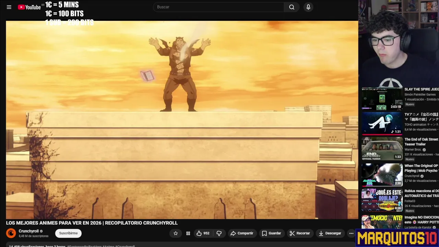Open the Slay the Spire video thumbnail
Viewport: 439px width, 247px height.
[x=382, y=99]
